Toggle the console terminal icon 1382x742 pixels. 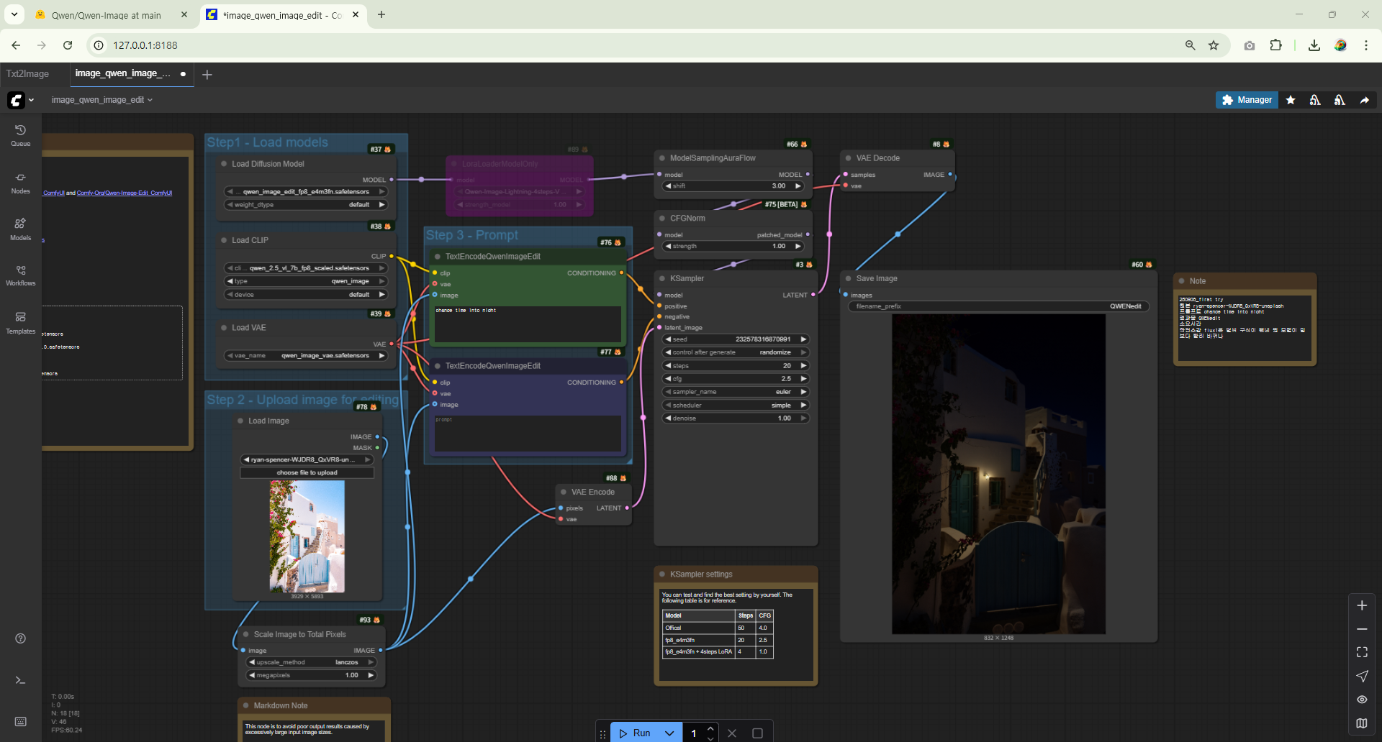pyautogui.click(x=20, y=680)
